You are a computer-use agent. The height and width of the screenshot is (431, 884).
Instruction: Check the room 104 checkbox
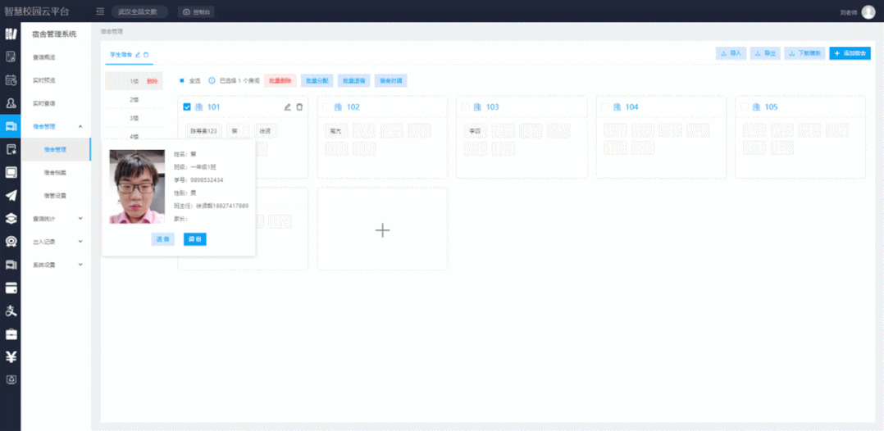click(605, 107)
